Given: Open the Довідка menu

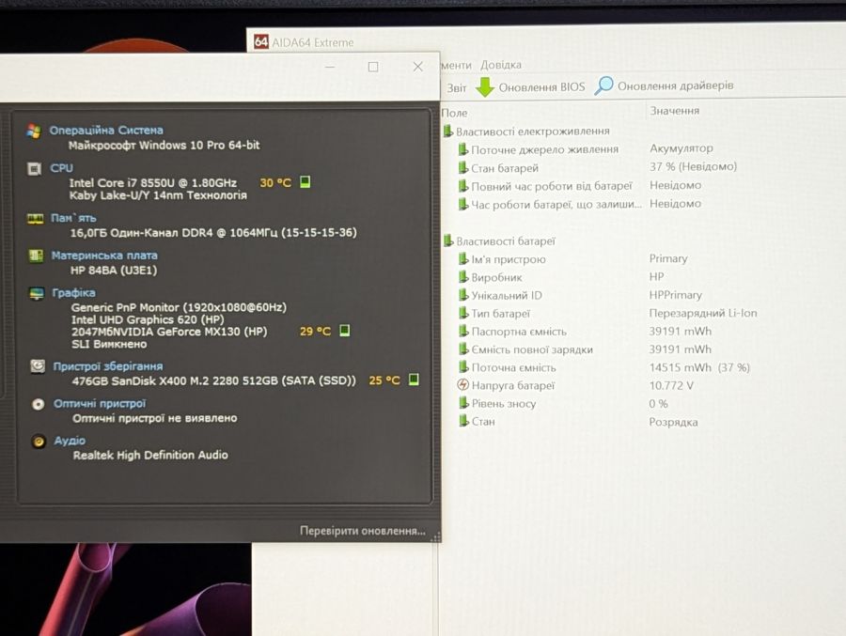Looking at the screenshot, I should click(x=501, y=65).
